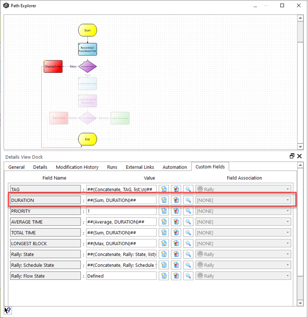Close the Details View Dock panel
308x318 pixels.
[299, 156]
